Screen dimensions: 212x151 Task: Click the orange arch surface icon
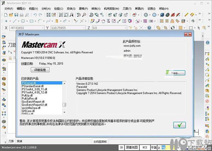172,21
